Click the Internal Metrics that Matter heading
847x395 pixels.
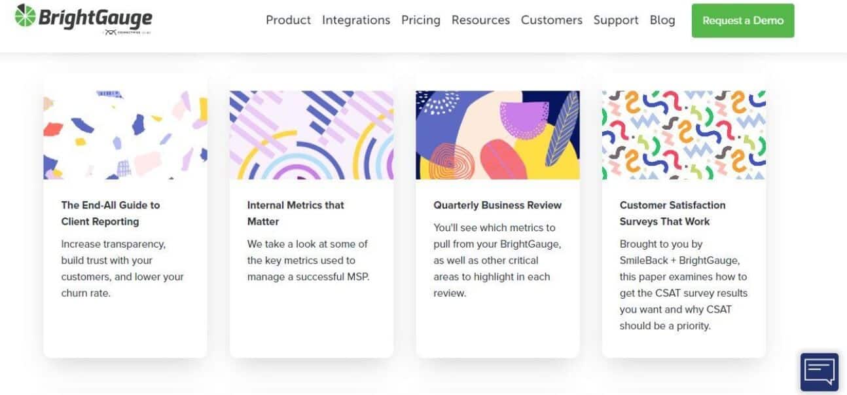point(295,213)
